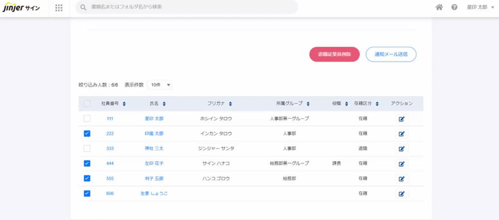This screenshot has width=499, height=220.
Task: Click the インカン タロウ furigana cell
Action: pyautogui.click(x=216, y=134)
